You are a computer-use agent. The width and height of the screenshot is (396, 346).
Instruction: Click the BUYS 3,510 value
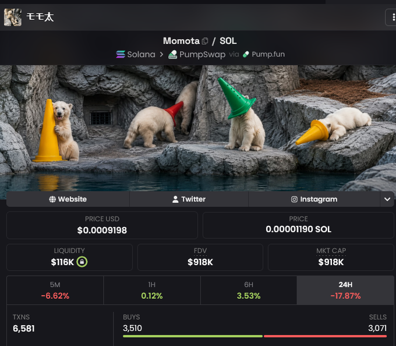click(132, 329)
